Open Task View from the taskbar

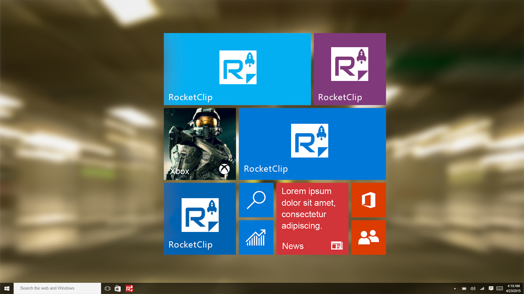[x=107, y=289]
